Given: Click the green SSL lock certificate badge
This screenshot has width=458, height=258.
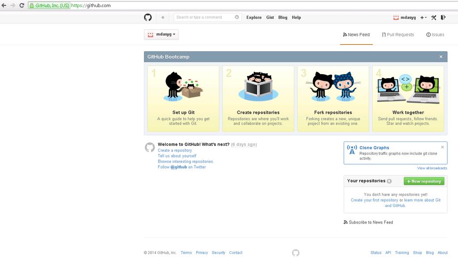Looking at the screenshot, I should point(49,5).
